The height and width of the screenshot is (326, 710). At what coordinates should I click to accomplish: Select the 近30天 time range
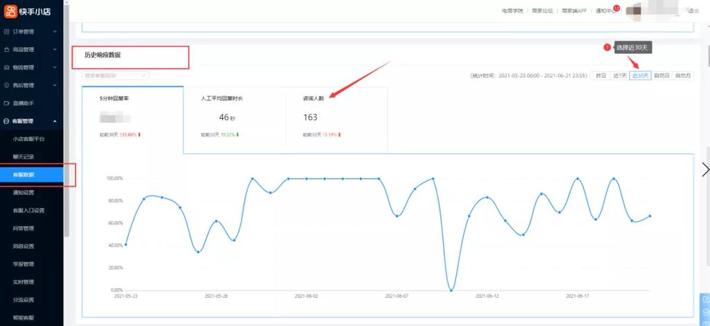click(x=640, y=75)
